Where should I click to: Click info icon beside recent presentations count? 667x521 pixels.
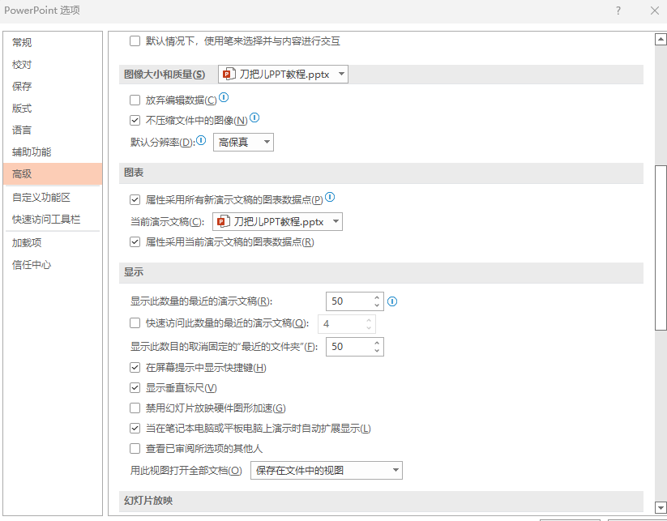(392, 301)
